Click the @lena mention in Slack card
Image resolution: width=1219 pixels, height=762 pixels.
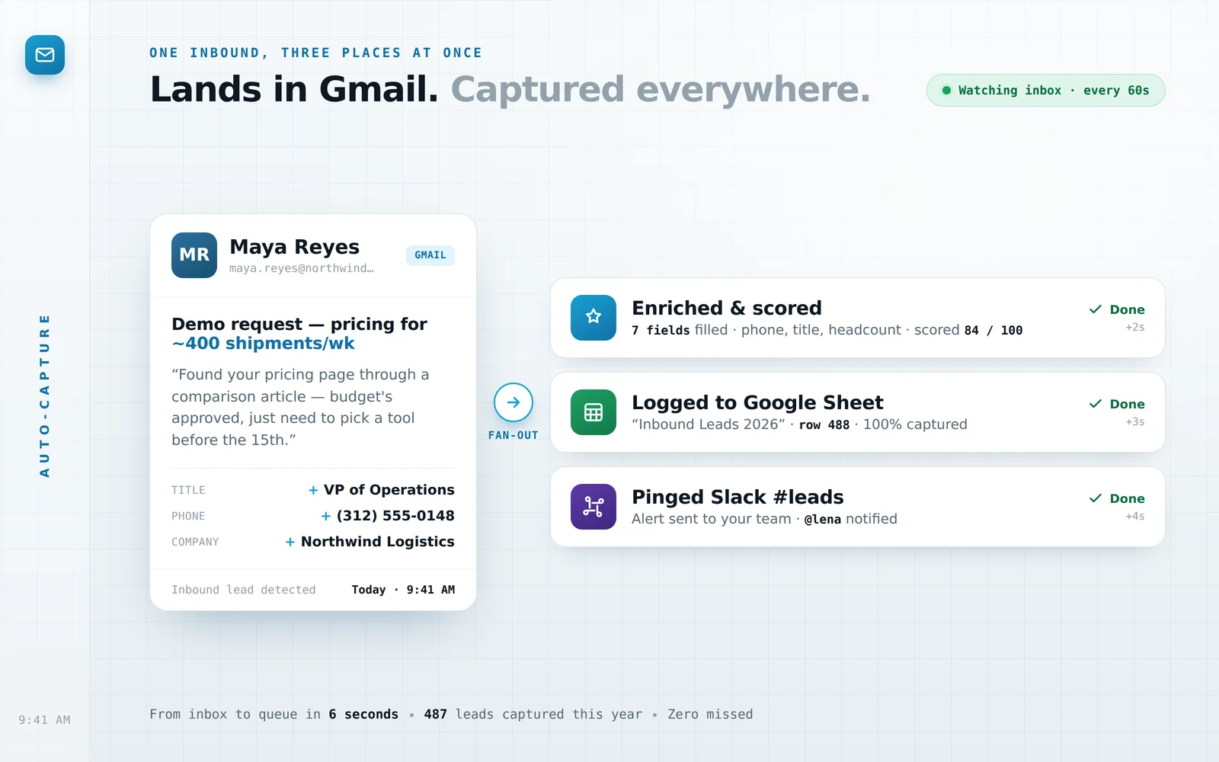(x=823, y=519)
